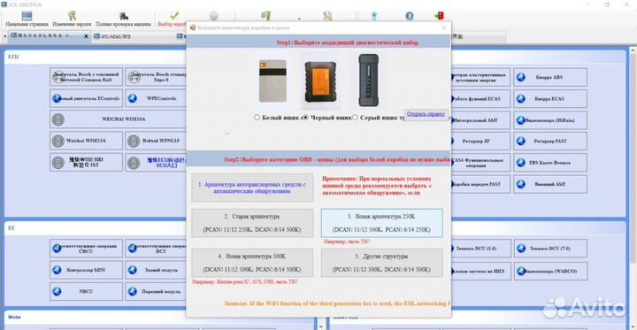Open the small toolbar dropdown arrow
The height and width of the screenshot is (330, 637).
coord(299,19)
